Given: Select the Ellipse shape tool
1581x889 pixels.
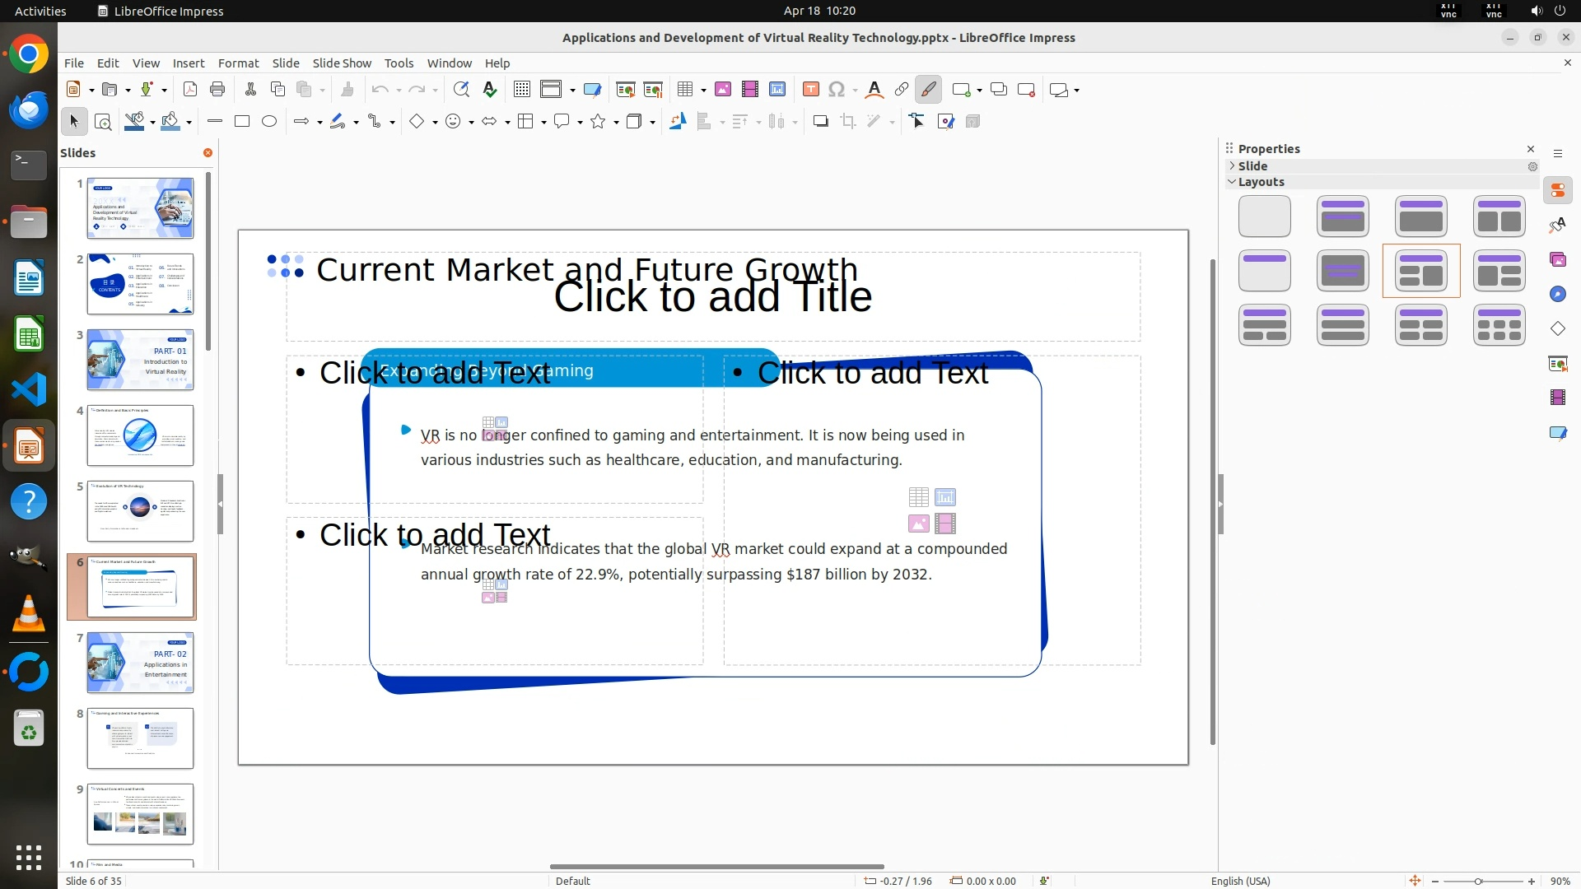Looking at the screenshot, I should (x=269, y=122).
